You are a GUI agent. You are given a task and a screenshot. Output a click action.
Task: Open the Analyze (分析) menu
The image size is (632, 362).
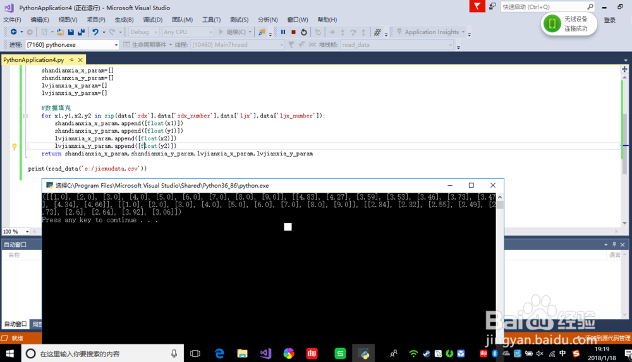[x=267, y=20]
